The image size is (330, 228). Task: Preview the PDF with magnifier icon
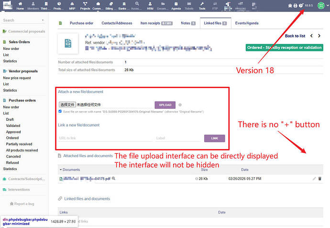(x=113, y=179)
